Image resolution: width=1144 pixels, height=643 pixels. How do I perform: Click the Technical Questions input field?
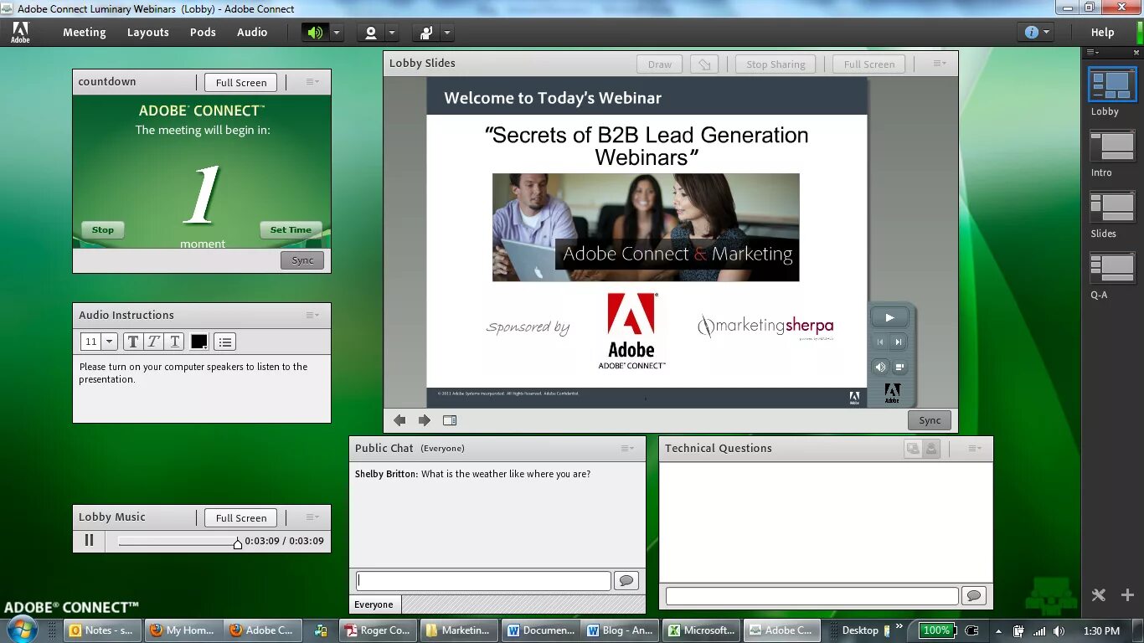812,596
